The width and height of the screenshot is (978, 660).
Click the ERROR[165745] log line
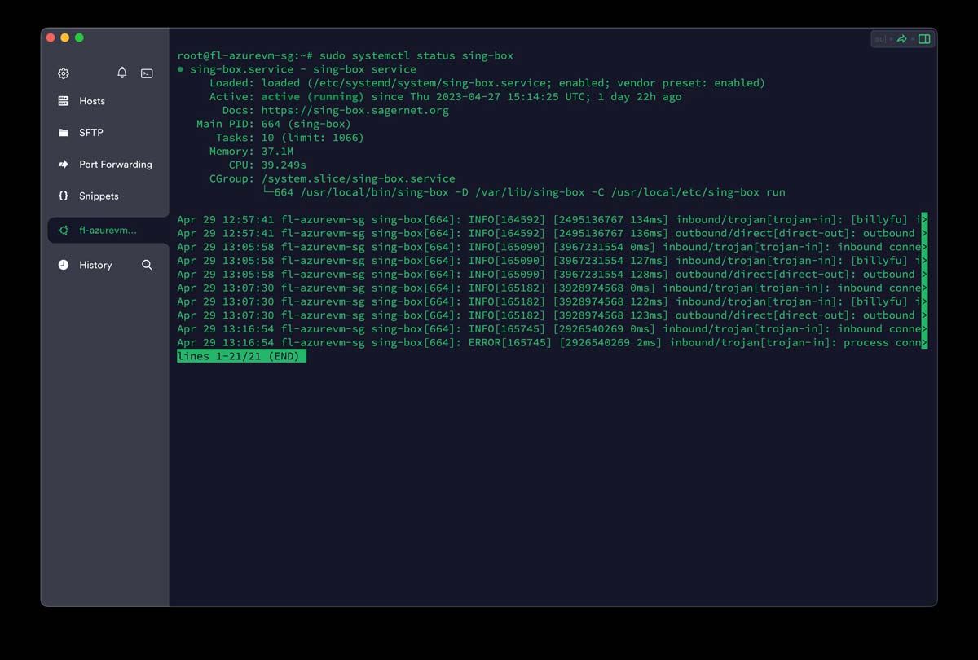tap(552, 343)
